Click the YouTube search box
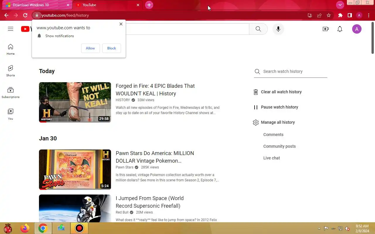 (187, 29)
